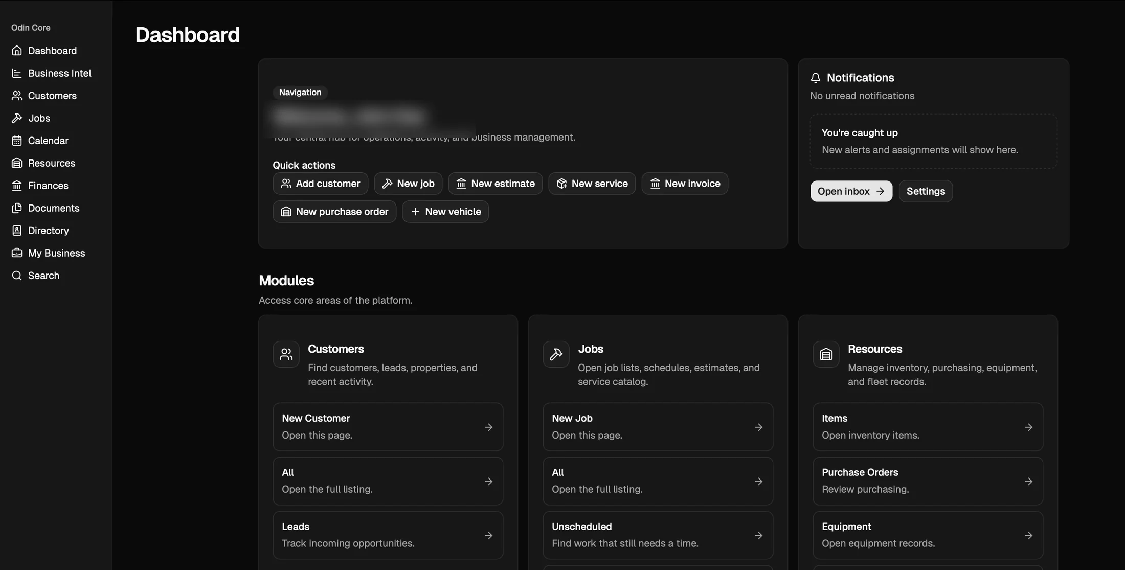Click the arrow on New Job row
The image size is (1125, 570).
pos(759,427)
